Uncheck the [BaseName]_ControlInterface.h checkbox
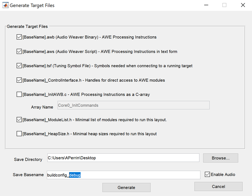This screenshot has width=252, height=196. (x=19, y=80)
